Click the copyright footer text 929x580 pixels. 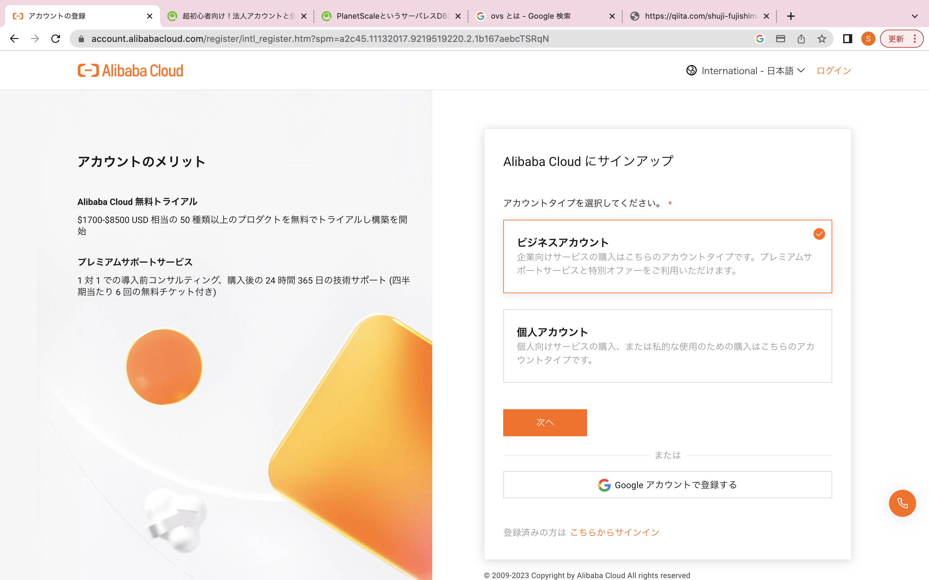click(587, 575)
